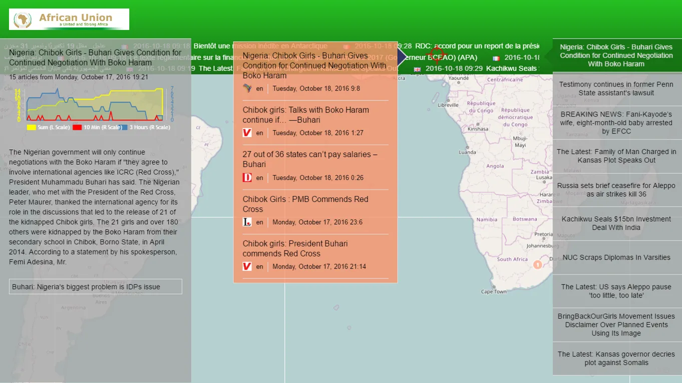The image size is (682, 383).
Task: Click the Botswana label on the map
Action: point(525,219)
